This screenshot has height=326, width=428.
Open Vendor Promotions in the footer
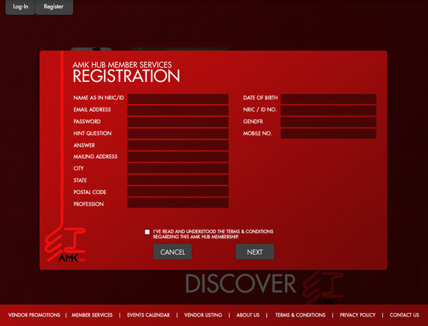pyautogui.click(x=34, y=315)
